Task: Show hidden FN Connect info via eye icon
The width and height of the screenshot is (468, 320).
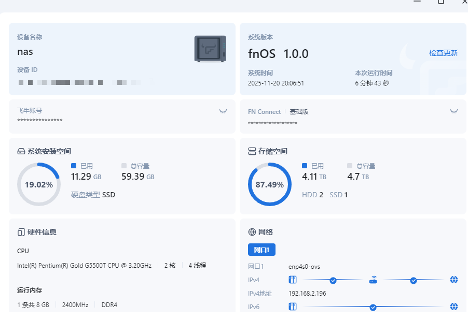Action: 454,111
